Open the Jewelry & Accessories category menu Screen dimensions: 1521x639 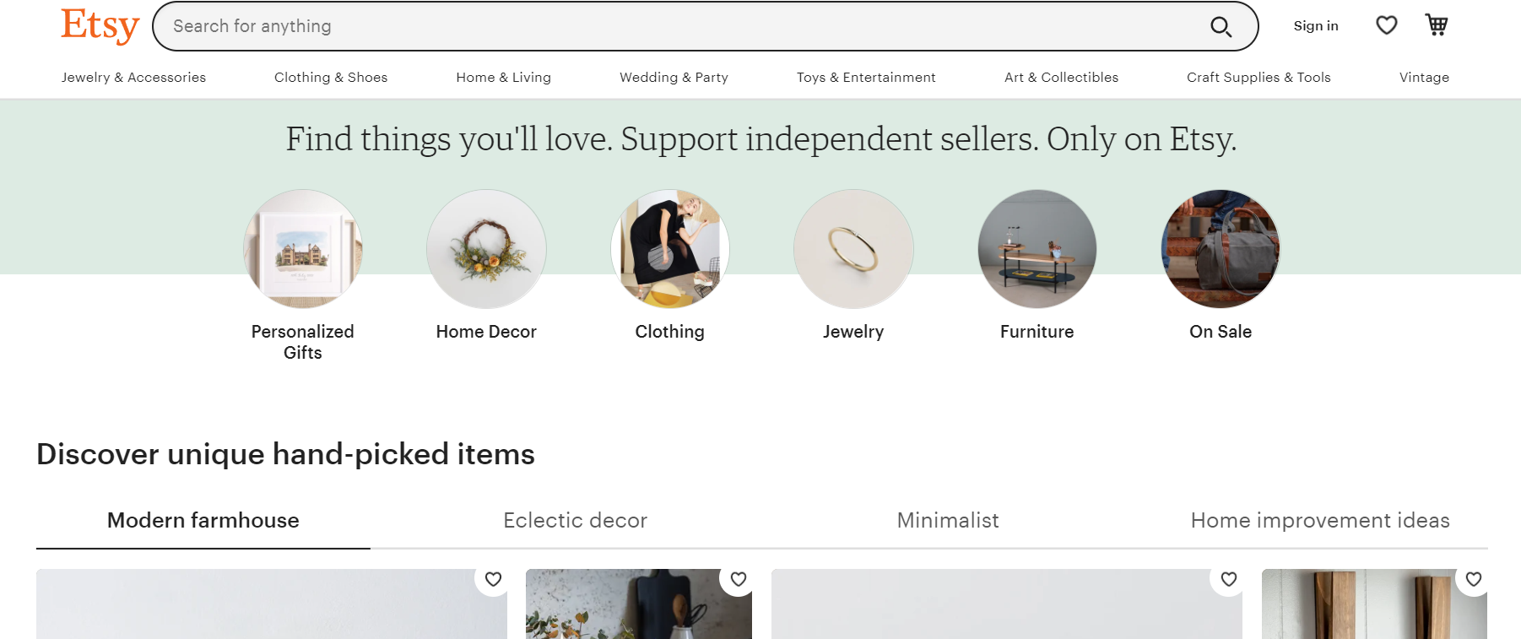pos(133,78)
